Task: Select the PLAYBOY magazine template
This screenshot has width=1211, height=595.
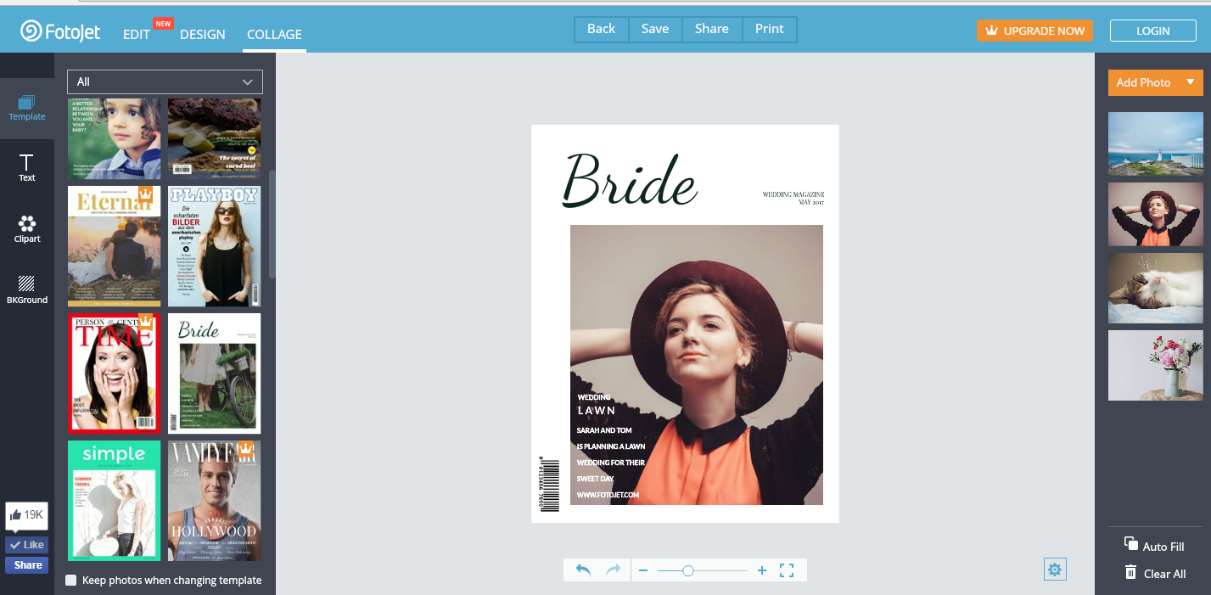Action: pos(214,246)
